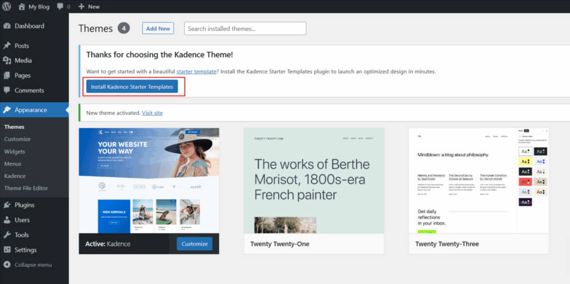The height and width of the screenshot is (284, 570).
Task: Select the Twenty Twenty-One theme thumbnail
Action: click(x=313, y=181)
